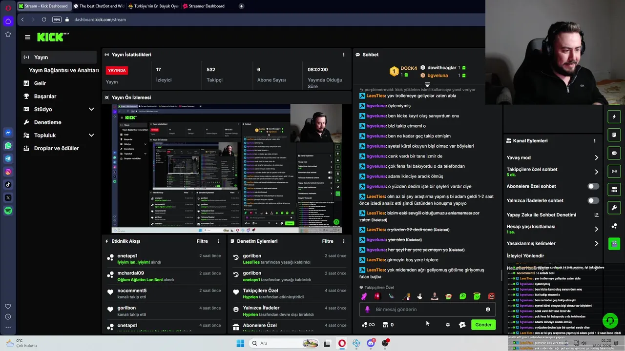This screenshot has width=625, height=351.
Task: Open Discord from the Windows taskbar
Action: (x=371, y=343)
